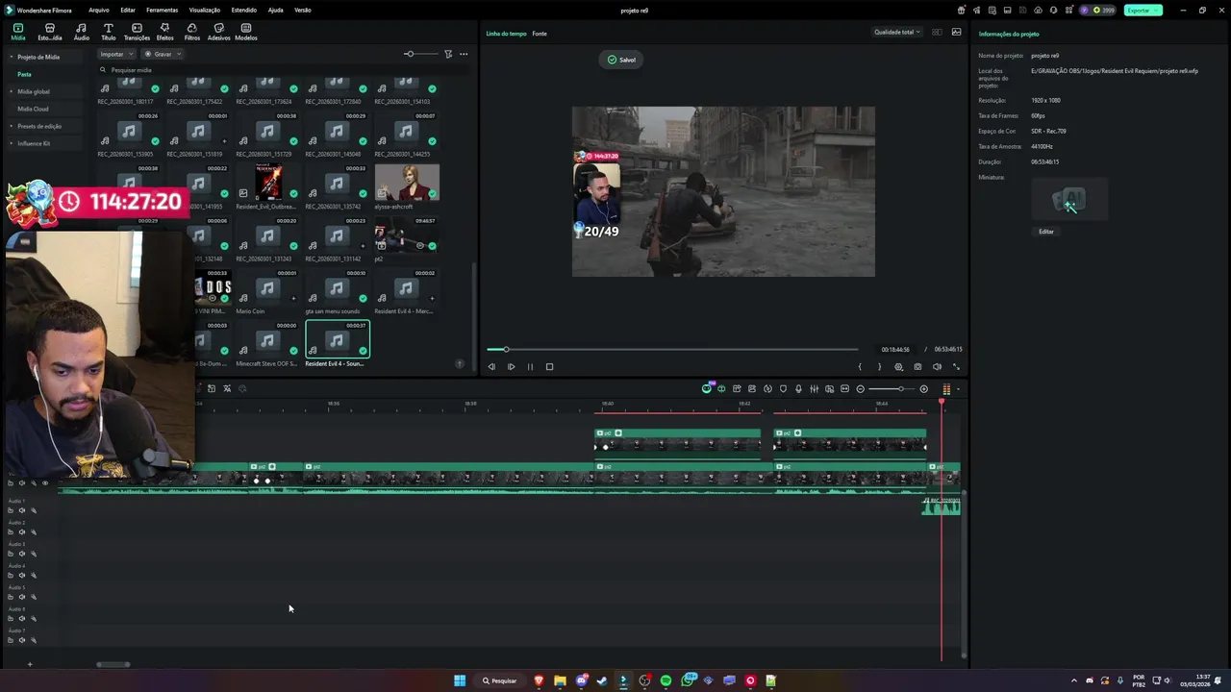Open the dropdown next to the audio meter
Screen dimensions: 1231x692
coord(957,389)
